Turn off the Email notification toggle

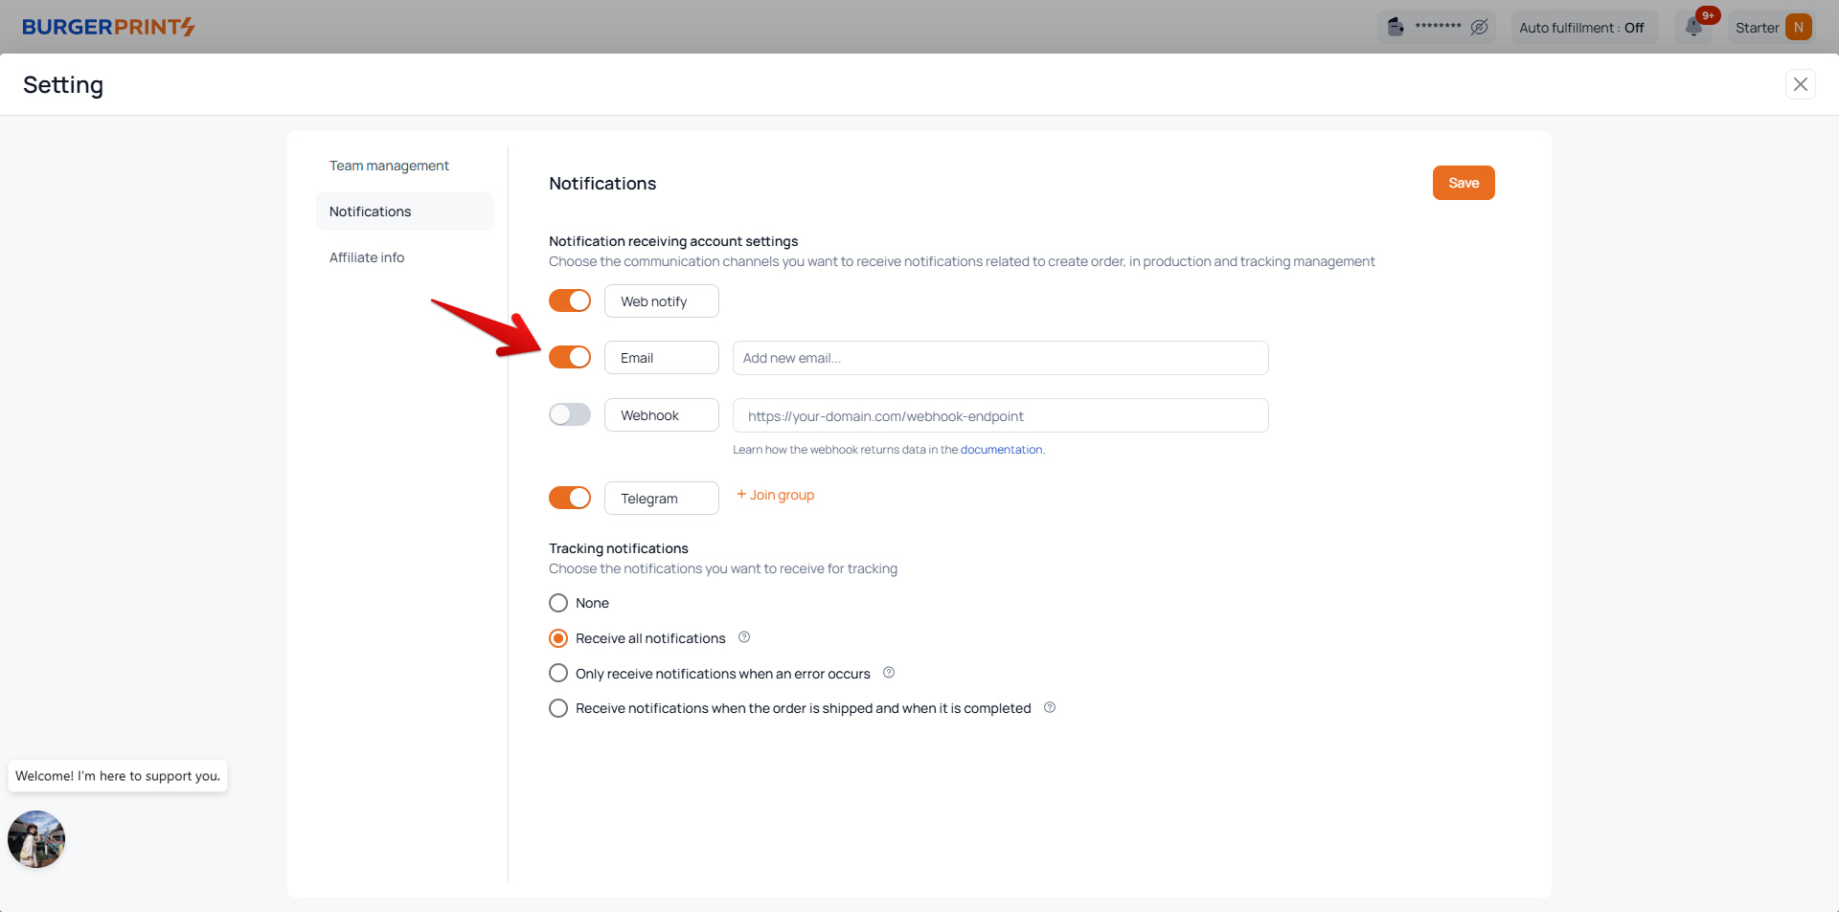tap(570, 357)
